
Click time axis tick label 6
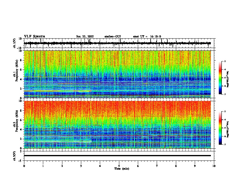[138, 166]
